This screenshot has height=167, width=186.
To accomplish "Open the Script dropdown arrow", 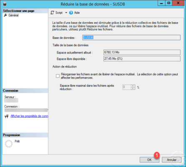I will pyautogui.click(x=66, y=13).
